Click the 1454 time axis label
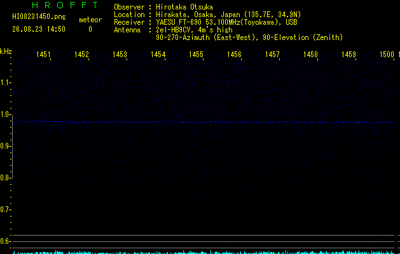Screen dimensions: 400x254 158,54
